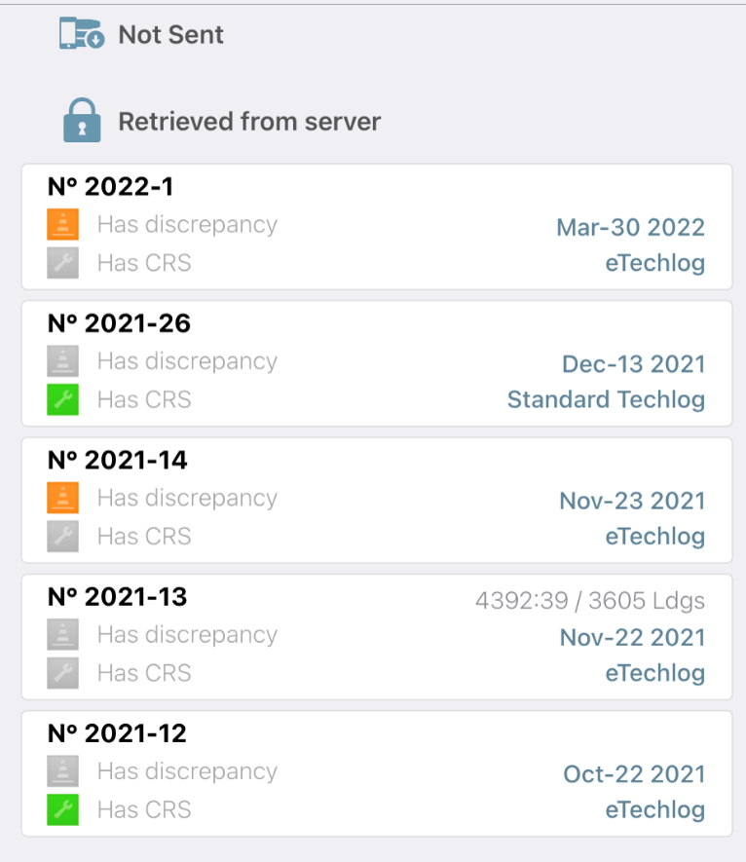Click gray discrepancy cone icon on N° 2021-26
Viewport: 746px width, 862px height.
62,361
